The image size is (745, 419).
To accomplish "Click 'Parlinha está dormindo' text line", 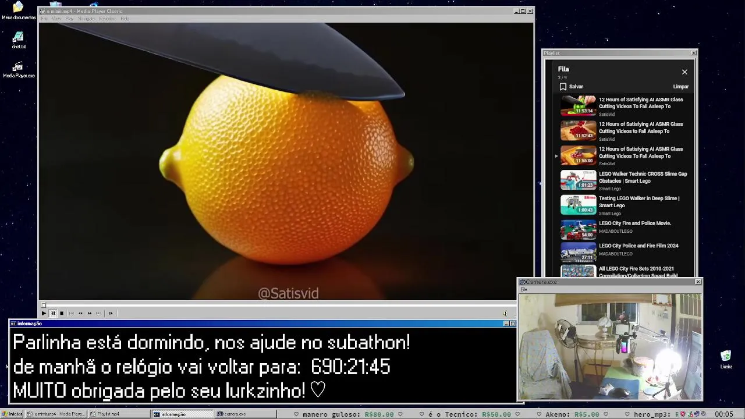I will pos(211,343).
